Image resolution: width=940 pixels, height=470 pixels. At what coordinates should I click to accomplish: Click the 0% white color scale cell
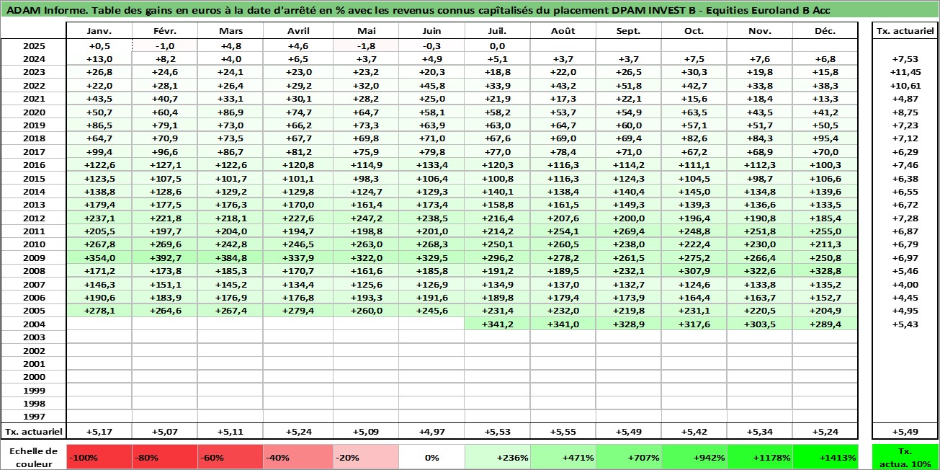432,457
